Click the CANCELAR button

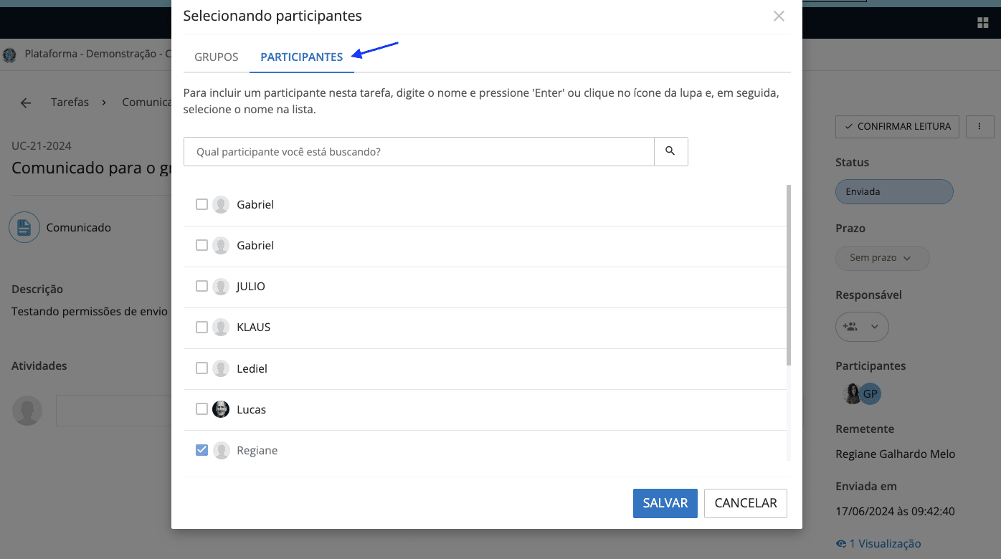[x=745, y=503]
